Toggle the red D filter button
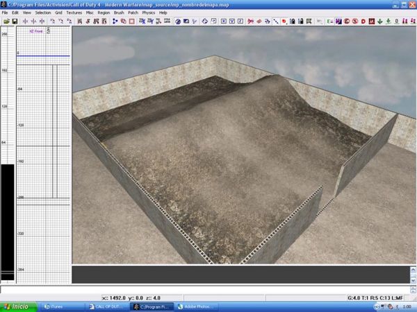The image size is (417, 312). click(x=363, y=21)
